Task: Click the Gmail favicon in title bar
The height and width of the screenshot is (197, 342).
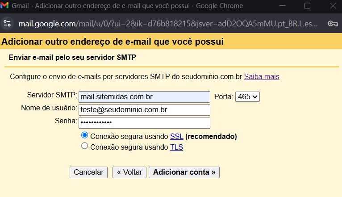Action: pyautogui.click(x=4, y=6)
